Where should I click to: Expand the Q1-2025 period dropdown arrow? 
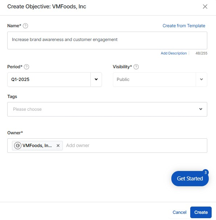tap(96, 80)
